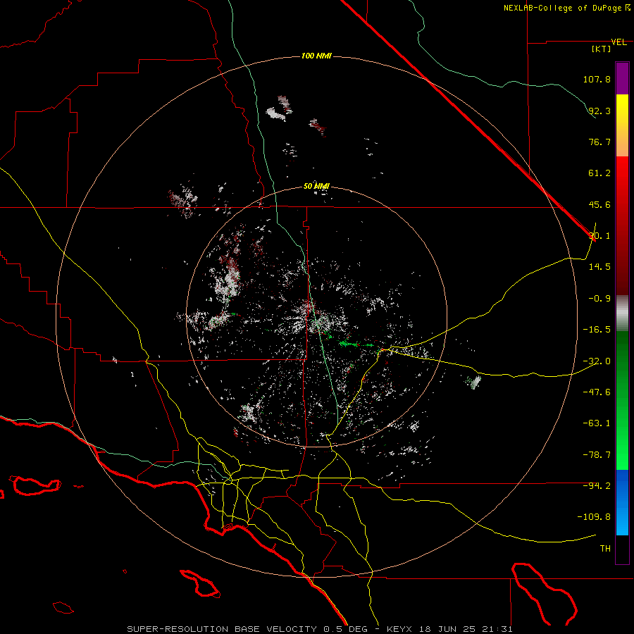Click the [KT] units label
Screen dimensions: 634x634
(x=602, y=49)
